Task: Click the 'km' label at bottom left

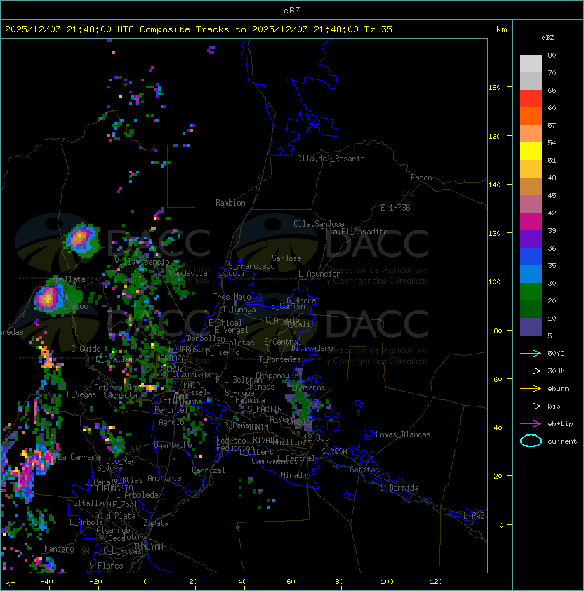Action: coord(11,583)
